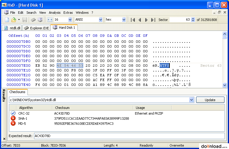
Task: Click the Offset(h) header label
Action: (19, 36)
